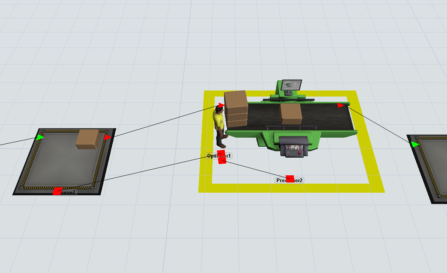Click the green input port on the right queue
Screen dimensions: 447x273
click(x=415, y=144)
